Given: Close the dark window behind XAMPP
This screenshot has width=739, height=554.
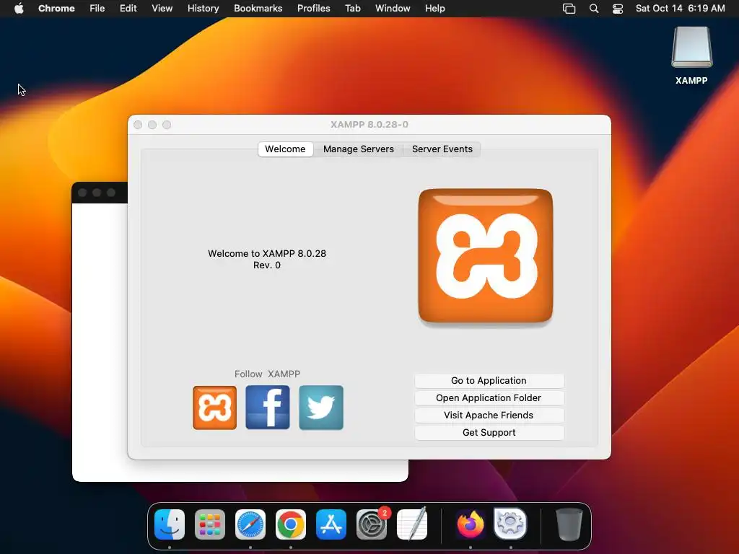Looking at the screenshot, I should [x=82, y=193].
